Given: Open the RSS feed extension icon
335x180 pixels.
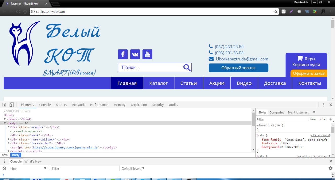Looking at the screenshot, I should 283,11.
